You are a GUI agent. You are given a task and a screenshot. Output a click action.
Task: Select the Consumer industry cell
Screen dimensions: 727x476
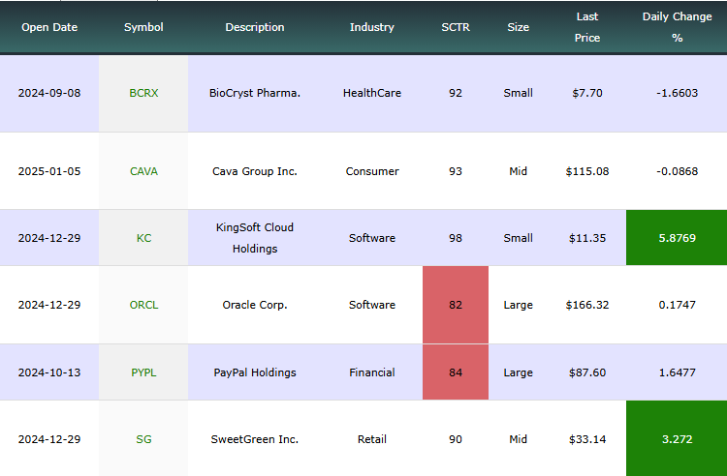click(372, 171)
